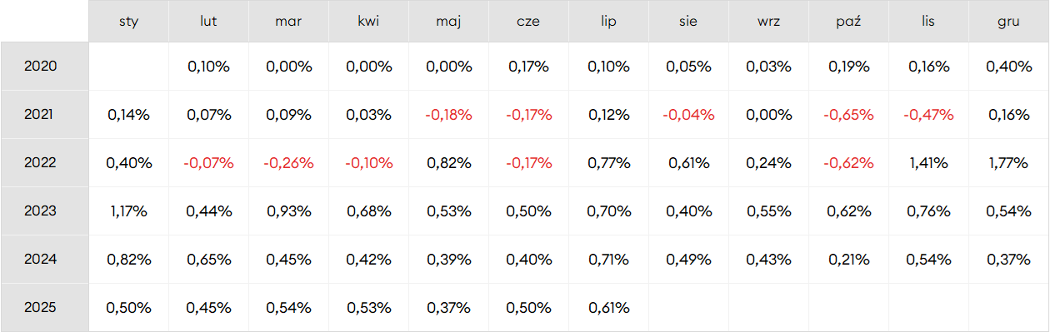
Task: Select the sty column header
Action: point(129,21)
